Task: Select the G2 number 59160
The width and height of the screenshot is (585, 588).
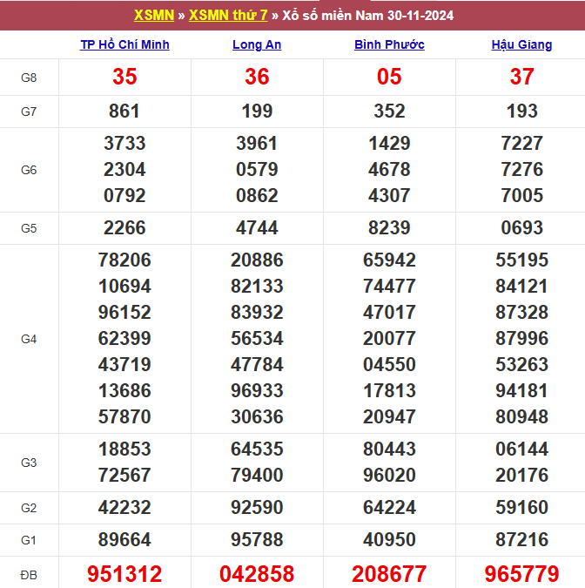Action: pyautogui.click(x=521, y=508)
